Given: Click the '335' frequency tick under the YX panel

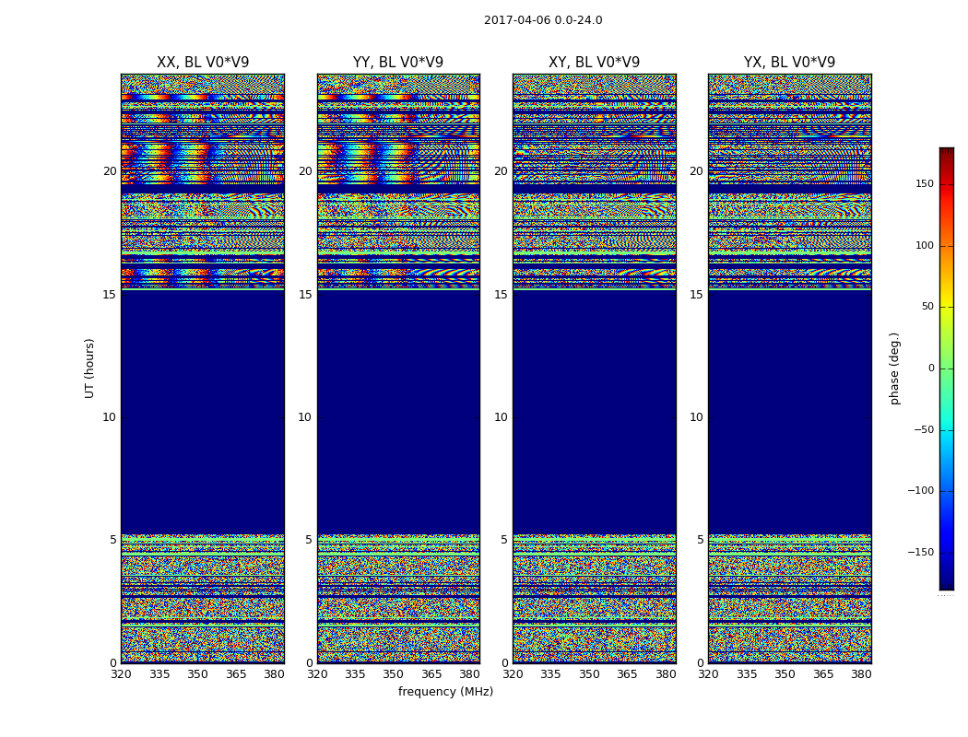Looking at the screenshot, I should 747,674.
